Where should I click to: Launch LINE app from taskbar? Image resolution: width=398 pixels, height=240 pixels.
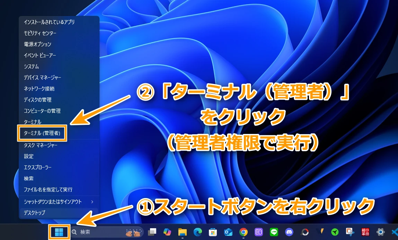274,232
